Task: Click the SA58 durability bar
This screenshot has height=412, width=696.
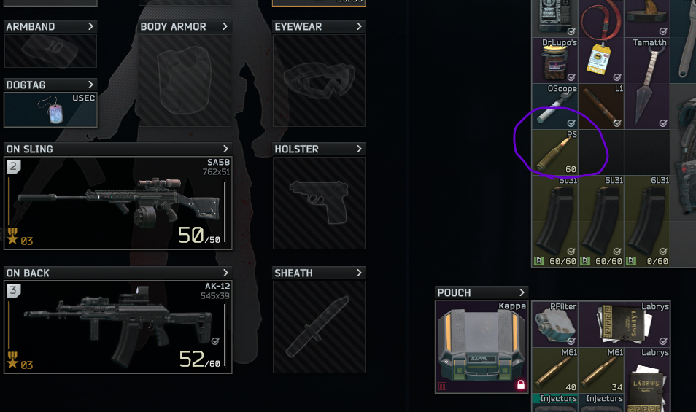Action: [x=225, y=211]
